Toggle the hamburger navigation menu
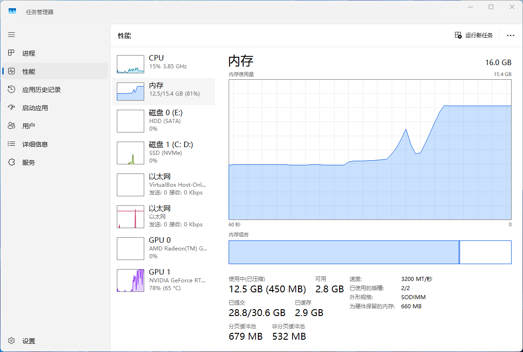Viewport: 523px width, 352px height. click(11, 35)
